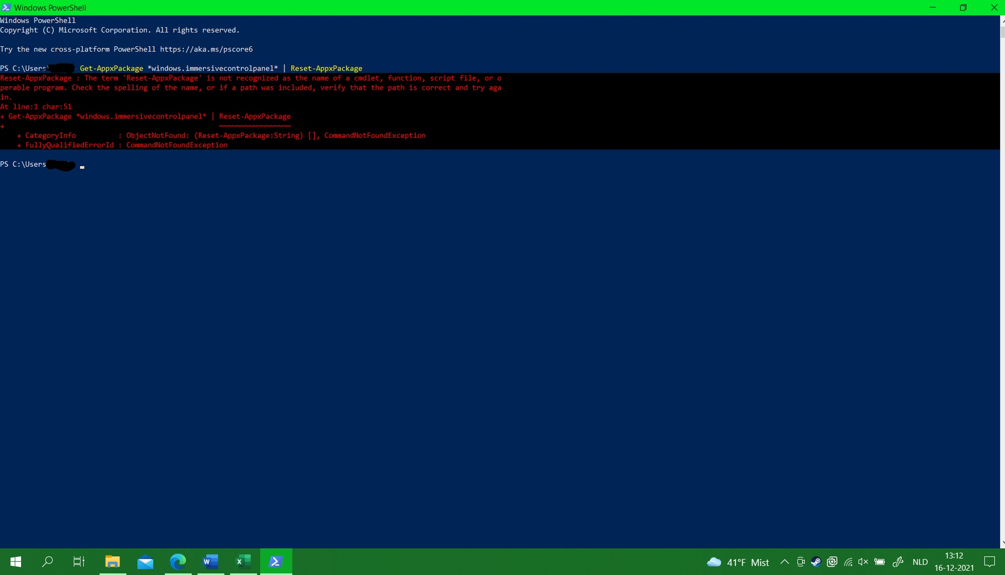This screenshot has height=575, width=1005.
Task: Open the Action Center notifications icon
Action: (x=990, y=562)
